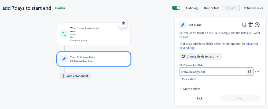This screenshot has height=109, width=268.
Task: Click the branch icon on the trigger card
Action: click(64, 34)
